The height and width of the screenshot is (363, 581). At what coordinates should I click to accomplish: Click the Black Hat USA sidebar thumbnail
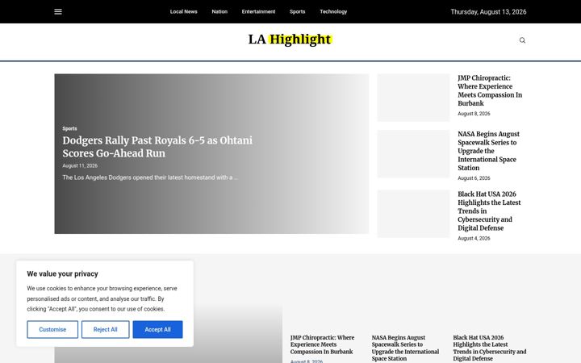point(413,214)
